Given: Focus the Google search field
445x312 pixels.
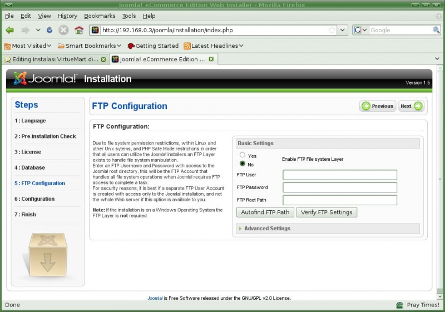Looking at the screenshot, I should point(400,30).
